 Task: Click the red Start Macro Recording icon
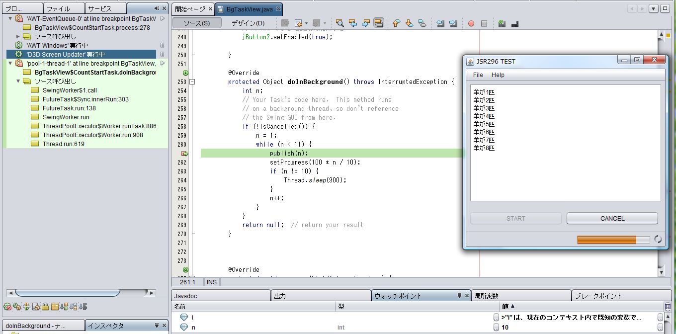[x=471, y=23]
